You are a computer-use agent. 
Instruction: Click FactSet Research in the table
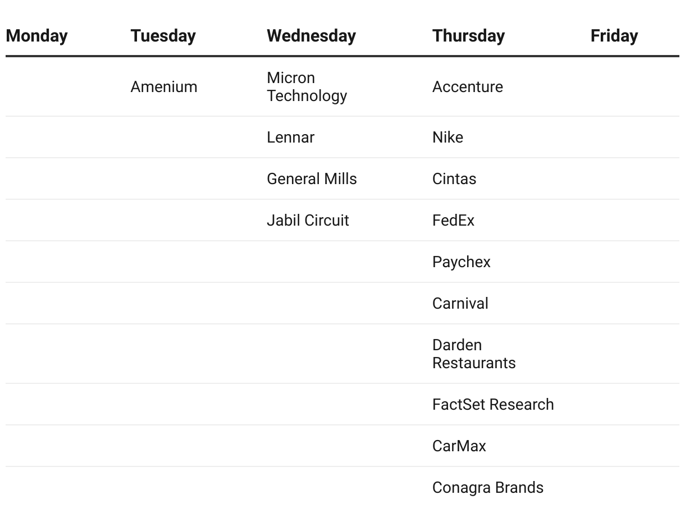tap(492, 405)
